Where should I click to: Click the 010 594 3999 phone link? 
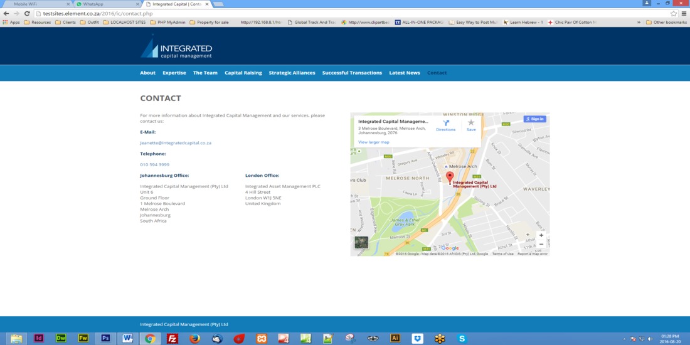[x=155, y=164]
